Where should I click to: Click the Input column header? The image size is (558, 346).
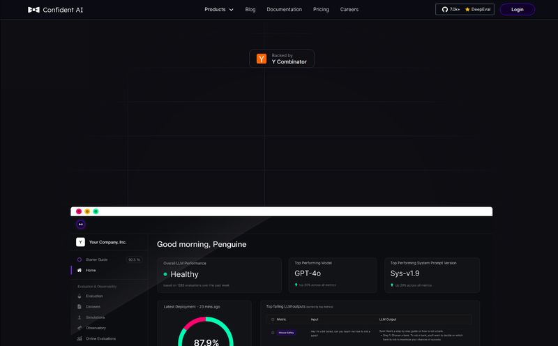pyautogui.click(x=315, y=319)
